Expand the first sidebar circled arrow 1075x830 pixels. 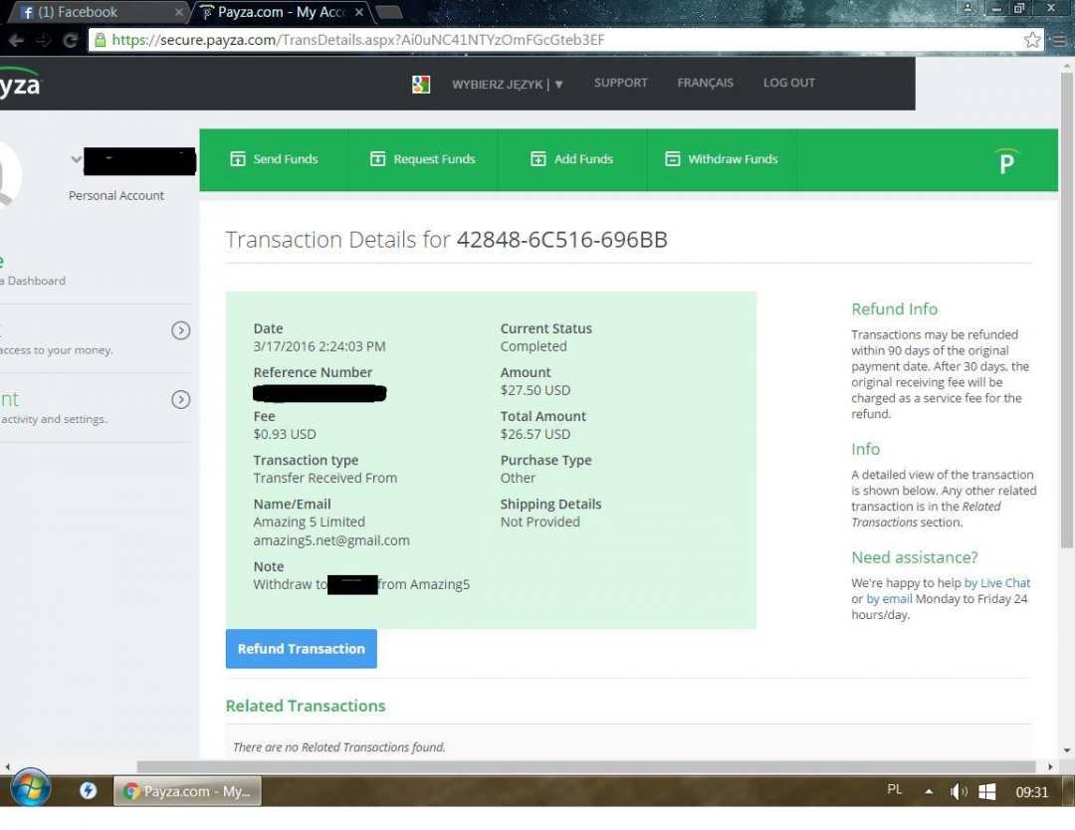[180, 331]
